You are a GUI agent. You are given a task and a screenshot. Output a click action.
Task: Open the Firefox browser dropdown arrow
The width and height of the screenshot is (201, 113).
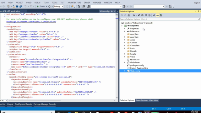pyautogui.click(x=46, y=7)
